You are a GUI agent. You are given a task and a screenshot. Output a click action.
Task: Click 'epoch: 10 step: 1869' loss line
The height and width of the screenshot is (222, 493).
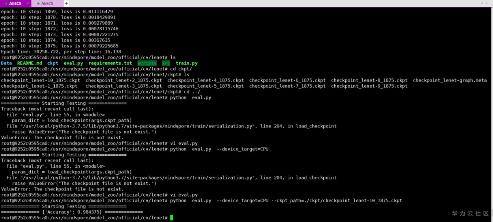tap(57, 12)
